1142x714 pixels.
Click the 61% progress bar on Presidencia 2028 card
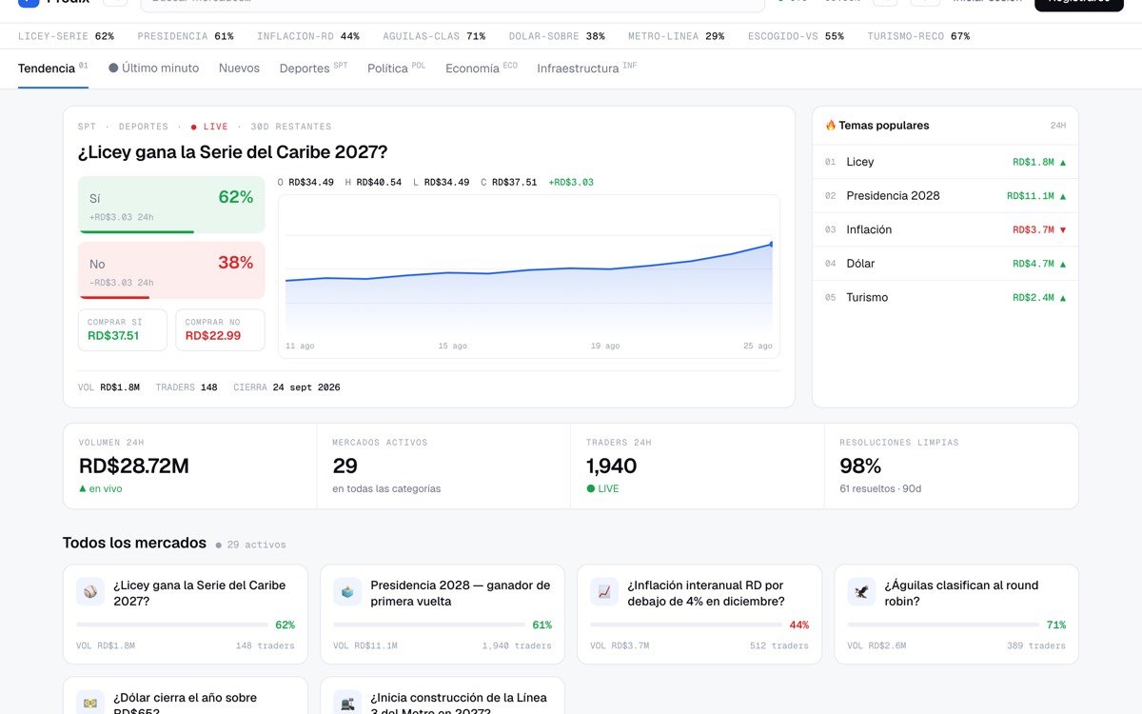[x=429, y=625]
